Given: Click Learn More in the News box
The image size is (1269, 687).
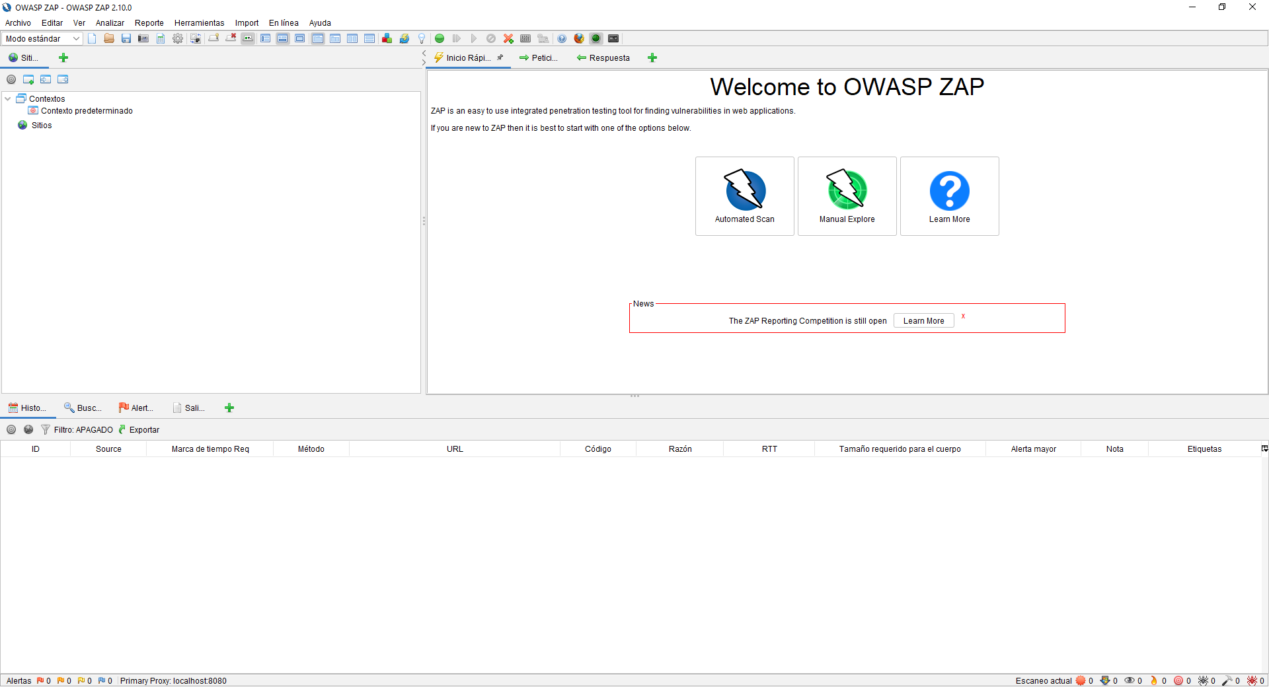Looking at the screenshot, I should tap(924, 320).
